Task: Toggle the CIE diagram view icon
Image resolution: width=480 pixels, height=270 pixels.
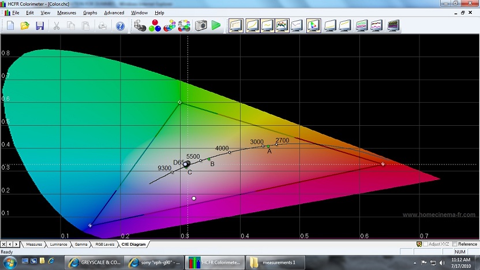Action: [x=313, y=26]
